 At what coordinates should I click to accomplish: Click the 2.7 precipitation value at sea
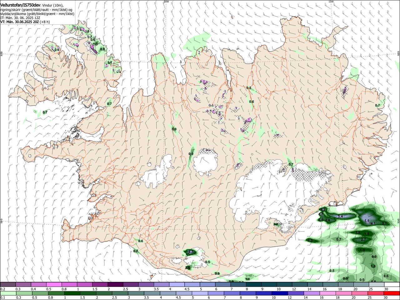(x=363, y=239)
